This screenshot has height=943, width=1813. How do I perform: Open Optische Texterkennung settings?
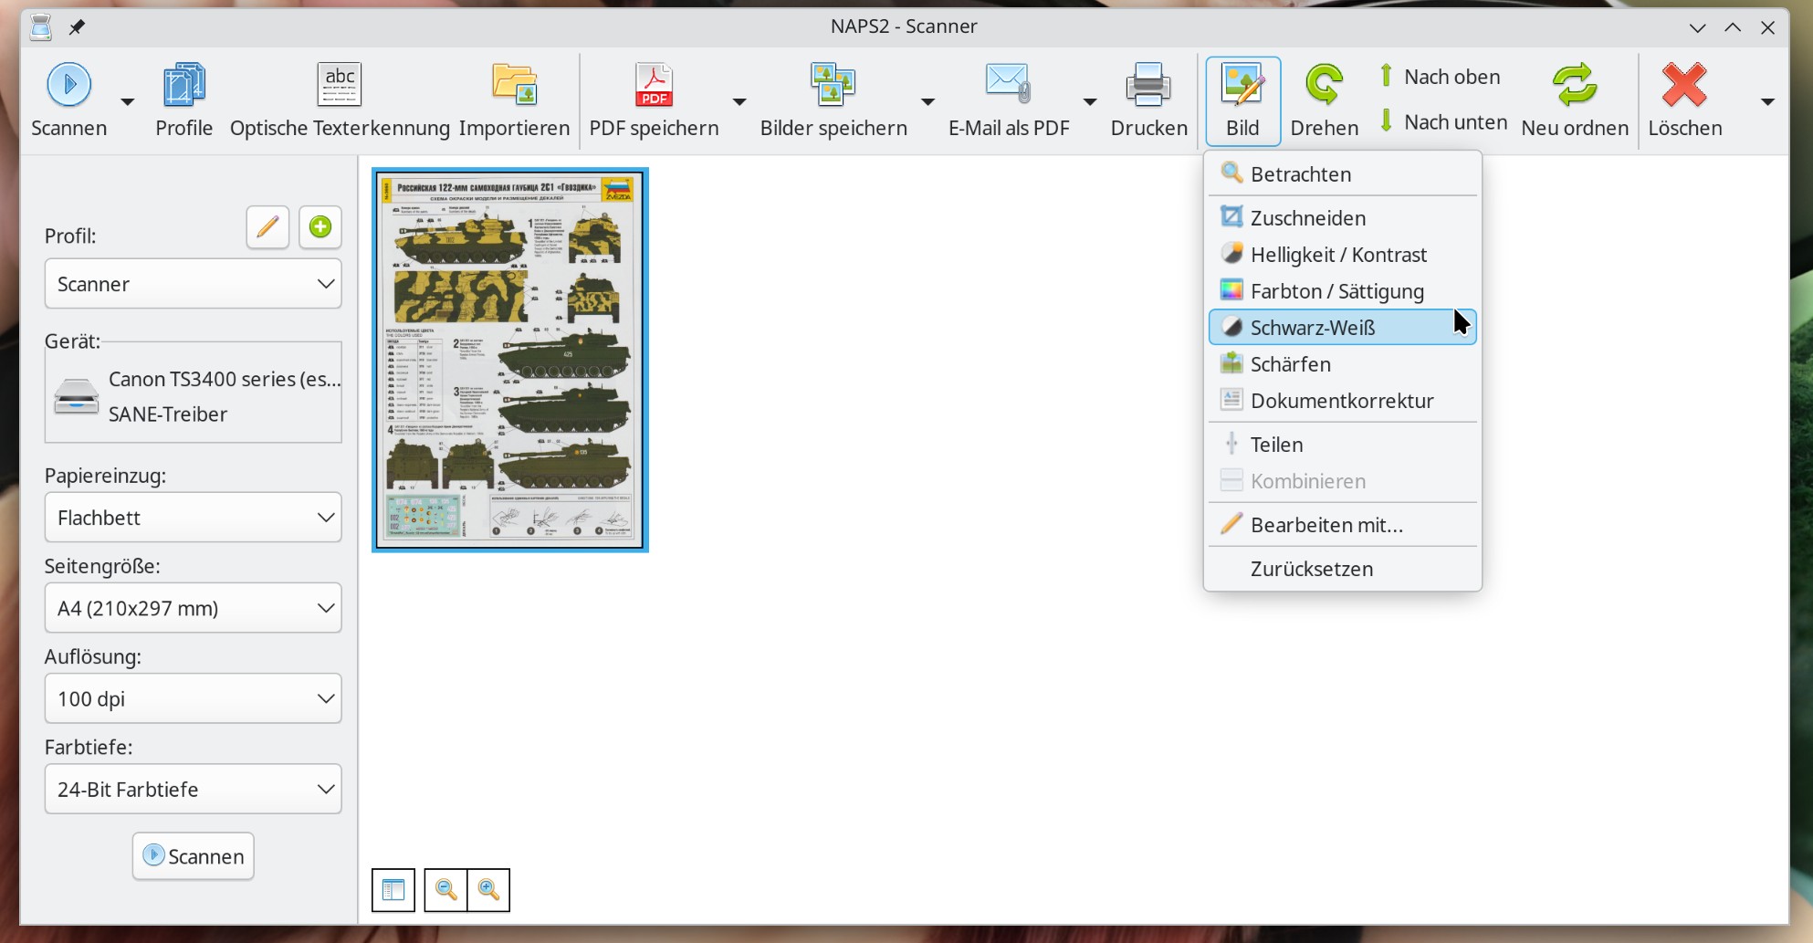[340, 100]
